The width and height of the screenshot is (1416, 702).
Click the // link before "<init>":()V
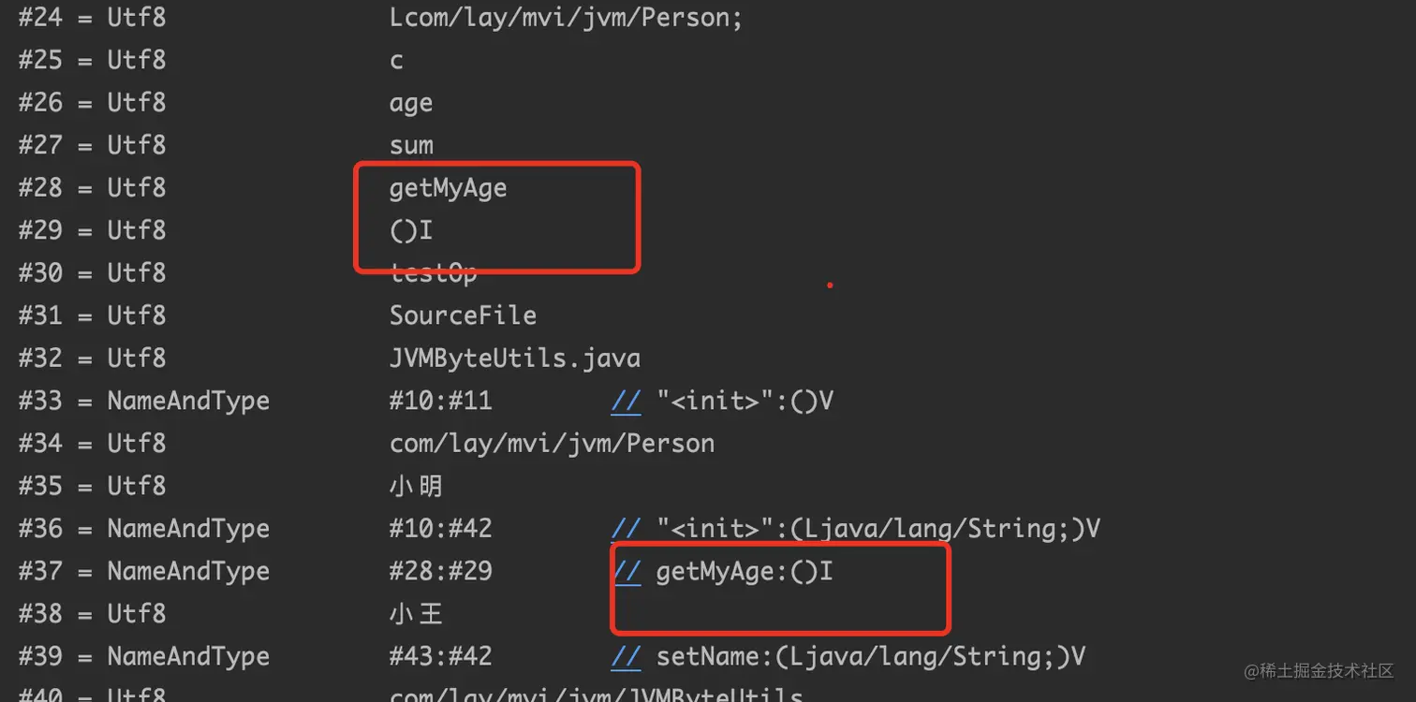point(626,402)
